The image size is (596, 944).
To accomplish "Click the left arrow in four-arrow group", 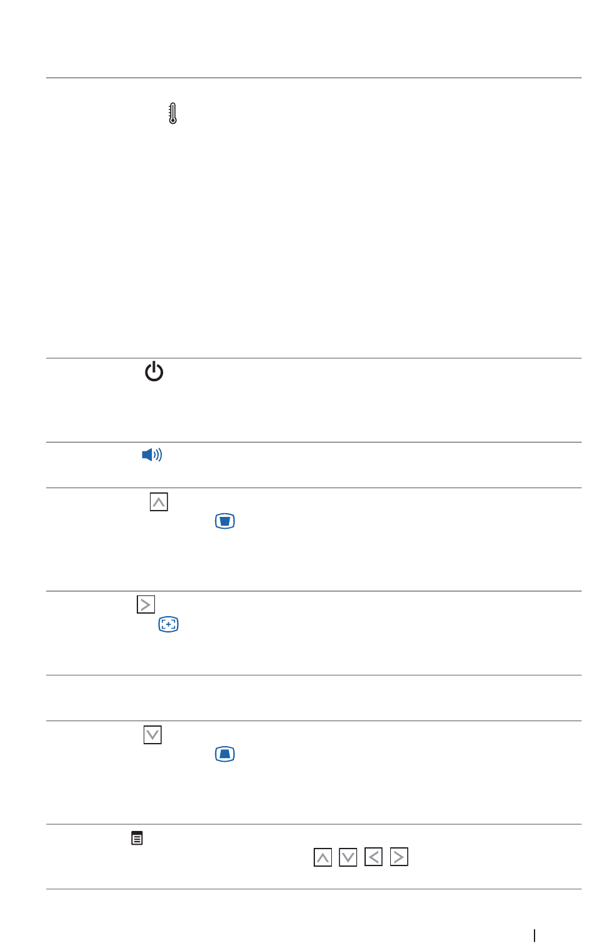I will point(373,857).
